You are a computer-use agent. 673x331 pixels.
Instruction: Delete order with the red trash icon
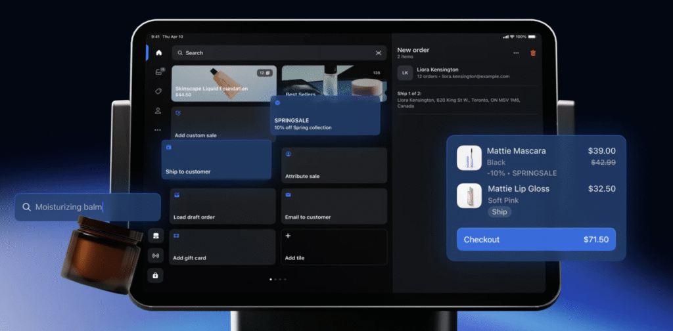(x=533, y=53)
